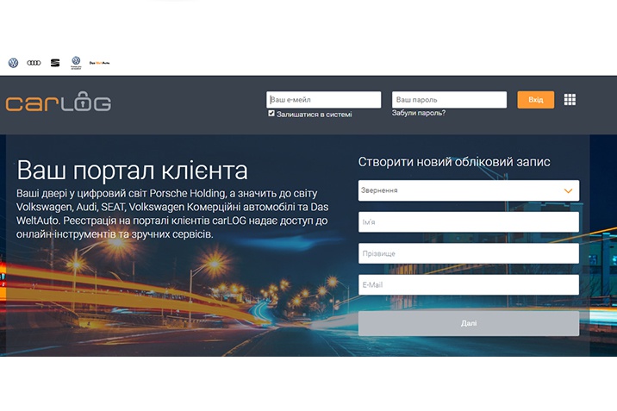Click the SEAT brand logo
This screenshot has width=617, height=411.
55,63
